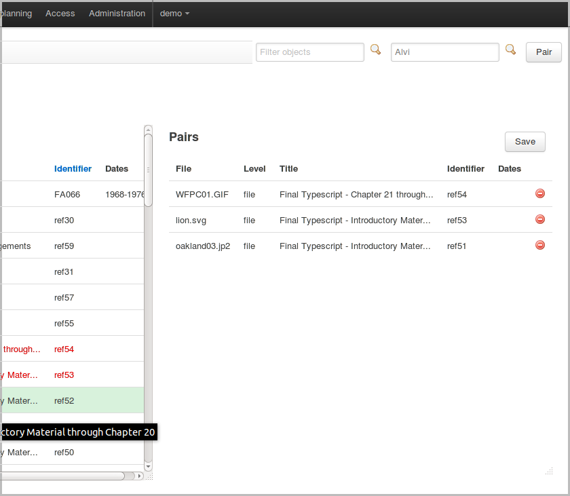Click the resize grip at bottom right
Viewport: 570px width, 496px height.
click(x=548, y=471)
